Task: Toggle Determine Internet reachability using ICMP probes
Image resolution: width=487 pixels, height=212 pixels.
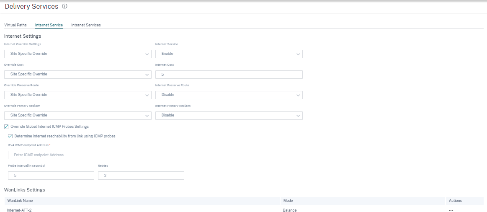Action: pos(10,136)
